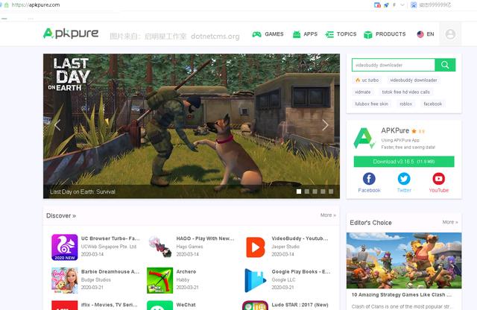Select the 'uc turbo' trending search tag
Image resolution: width=477 pixels, height=310 pixels.
[x=367, y=80]
